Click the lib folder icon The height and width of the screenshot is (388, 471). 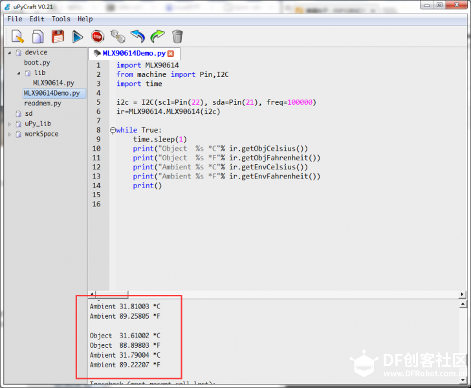[x=28, y=73]
